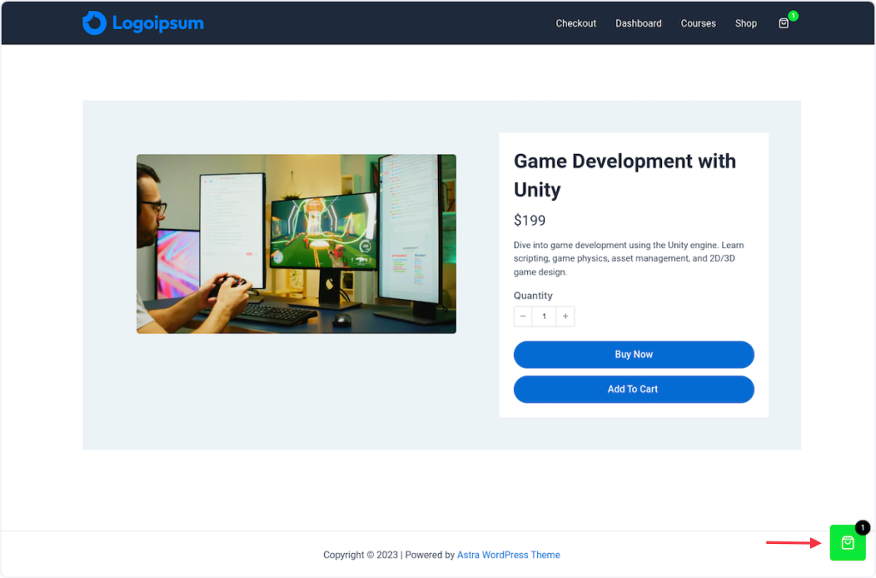Open the Shop page
This screenshot has width=876, height=578.
click(746, 23)
